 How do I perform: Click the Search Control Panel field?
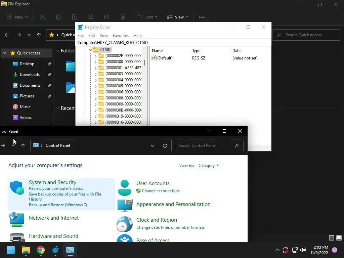[x=210, y=145]
